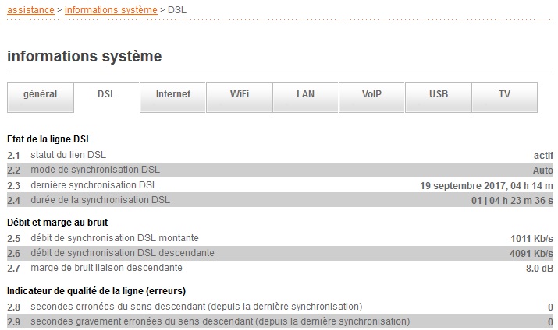Show the VoIP tab
This screenshot has width=558, height=330.
pyautogui.click(x=372, y=94)
